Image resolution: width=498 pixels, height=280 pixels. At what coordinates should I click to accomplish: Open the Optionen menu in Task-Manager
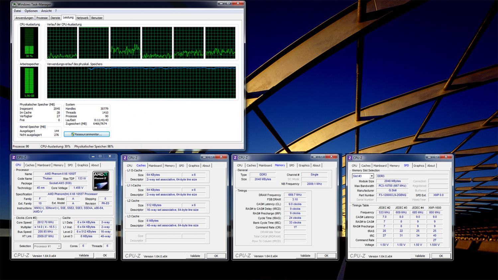(31, 11)
